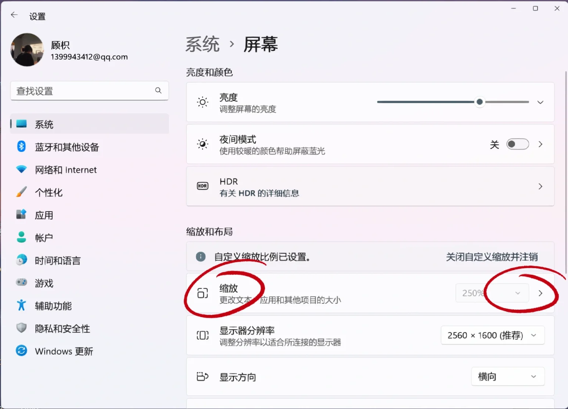The image size is (568, 409).
Task: Open the 缩放 scale dropdown
Action: 491,293
